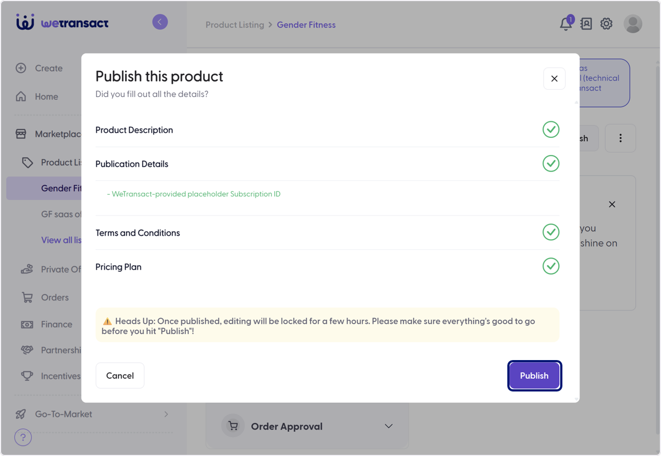The width and height of the screenshot is (661, 456).
Task: Click the warning triangle icon in Heads Up notice
Action: [107, 321]
